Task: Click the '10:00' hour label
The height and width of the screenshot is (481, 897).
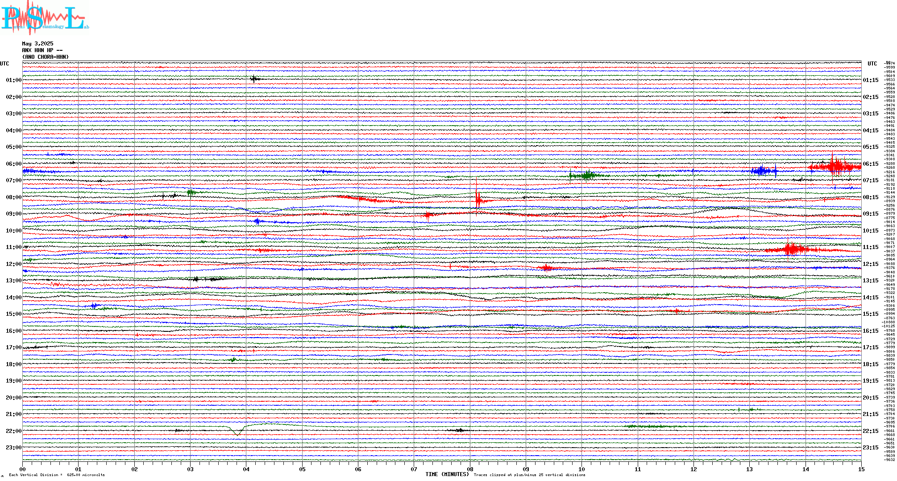Action: pos(14,231)
